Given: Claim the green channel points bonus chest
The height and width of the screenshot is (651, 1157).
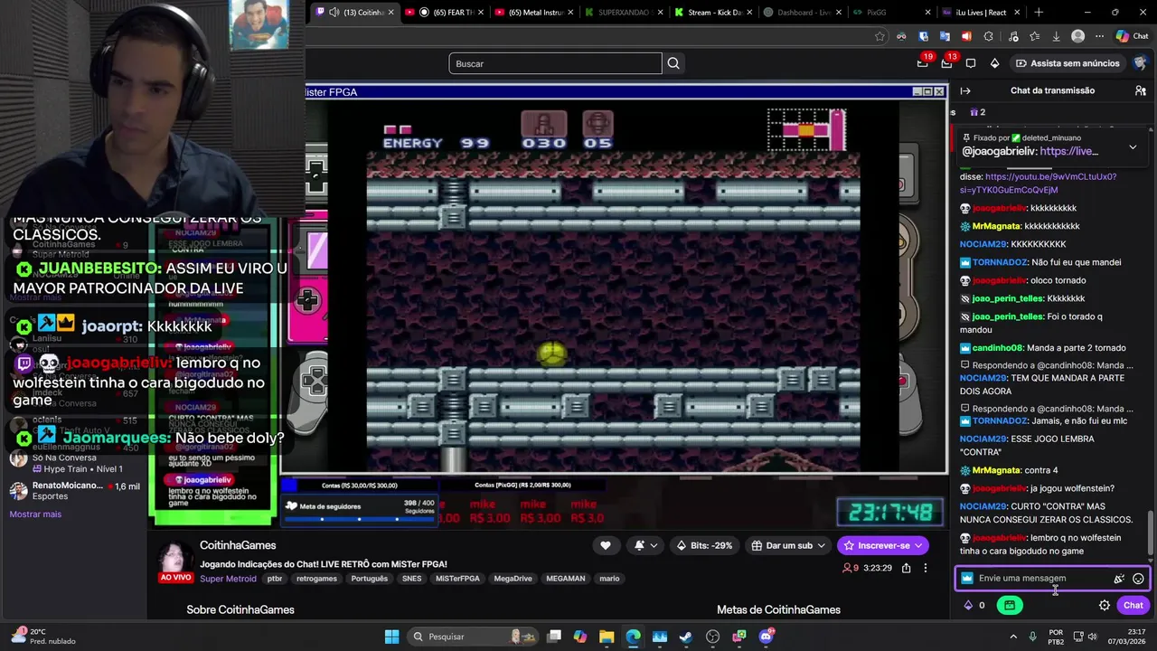Looking at the screenshot, I should click(x=1010, y=605).
